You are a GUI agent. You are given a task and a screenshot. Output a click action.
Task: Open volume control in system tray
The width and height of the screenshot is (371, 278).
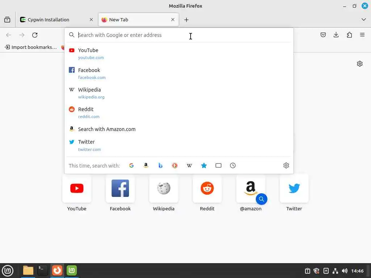(345, 271)
